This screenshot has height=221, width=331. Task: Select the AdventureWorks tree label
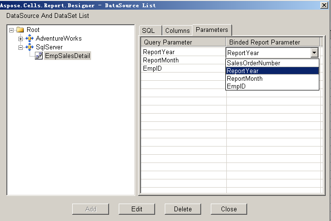pos(59,38)
